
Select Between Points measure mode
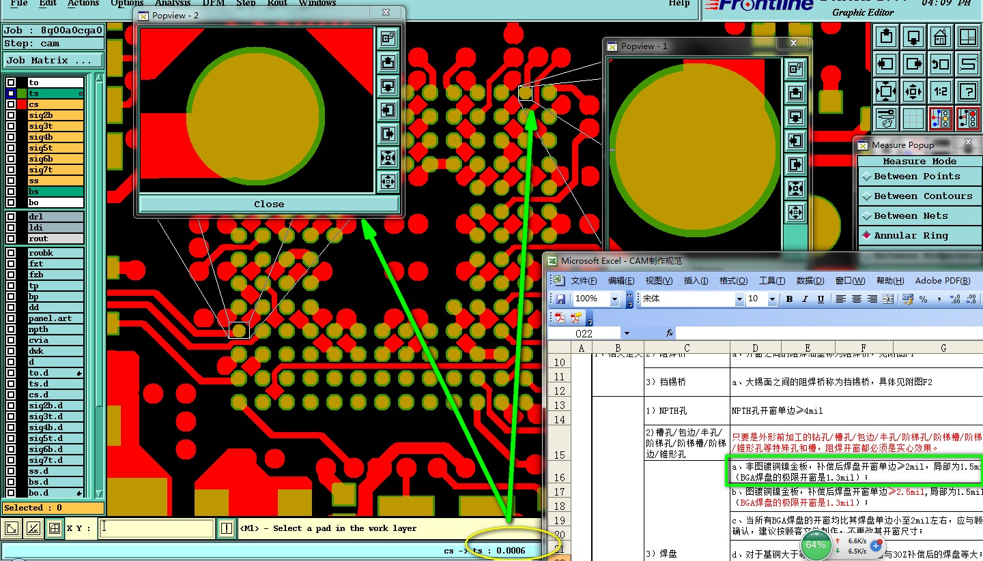coord(919,177)
